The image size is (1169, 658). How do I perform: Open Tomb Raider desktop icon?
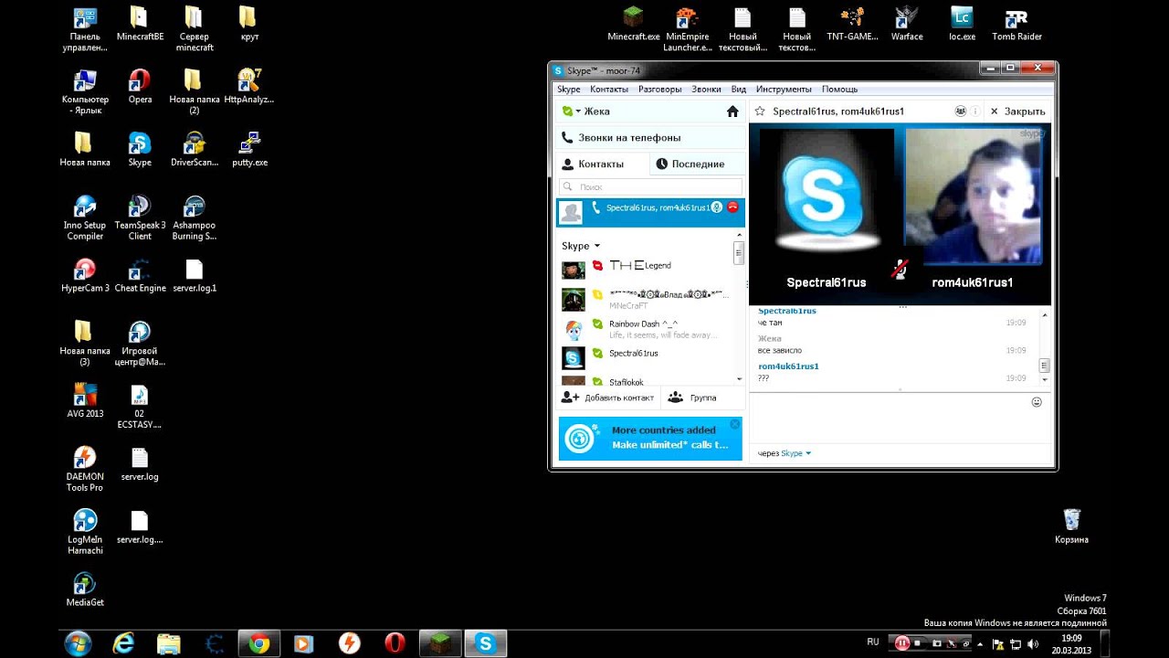(x=1016, y=24)
